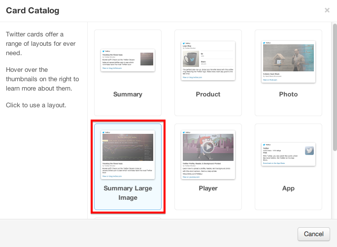The image size is (337, 247).
Task: Click the Twitter bird logo in Product preview
Action: tap(184, 44)
